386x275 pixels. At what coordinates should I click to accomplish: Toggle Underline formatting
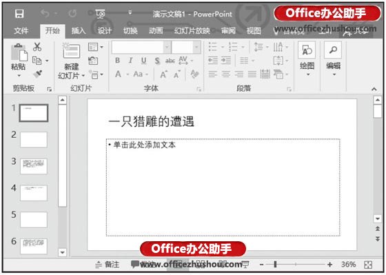click(x=144, y=61)
